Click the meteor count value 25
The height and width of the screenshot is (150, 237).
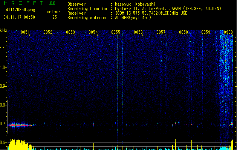pos(55,17)
